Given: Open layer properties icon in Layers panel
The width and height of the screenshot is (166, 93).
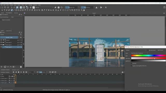Looking at the screenshot, I should click(x=13, y=67).
